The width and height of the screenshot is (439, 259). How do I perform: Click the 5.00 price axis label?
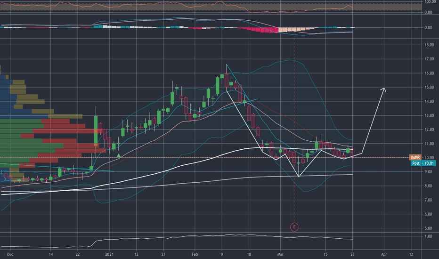click(428, 228)
